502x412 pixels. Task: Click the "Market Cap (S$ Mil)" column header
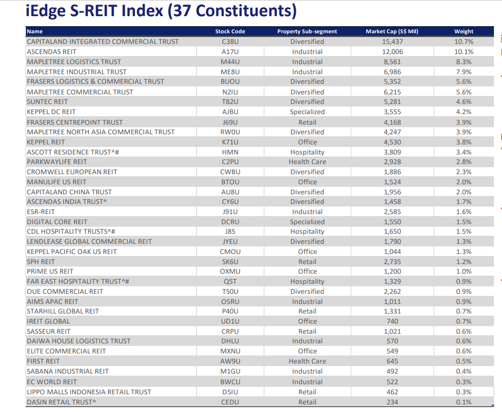(392, 31)
